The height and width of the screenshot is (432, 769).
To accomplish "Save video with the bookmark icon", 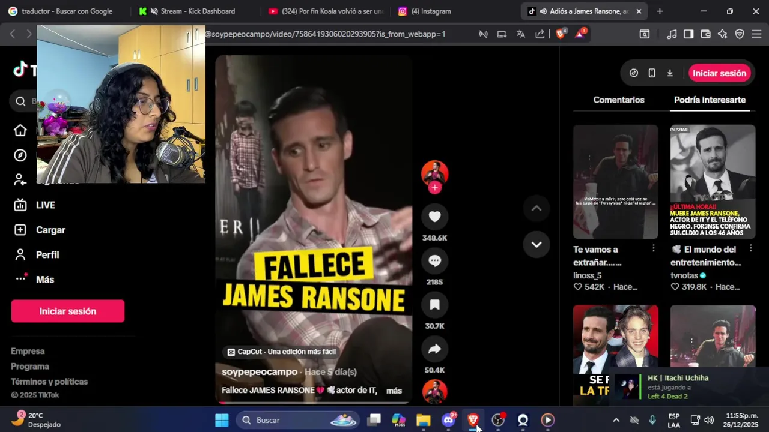I will pos(434,305).
